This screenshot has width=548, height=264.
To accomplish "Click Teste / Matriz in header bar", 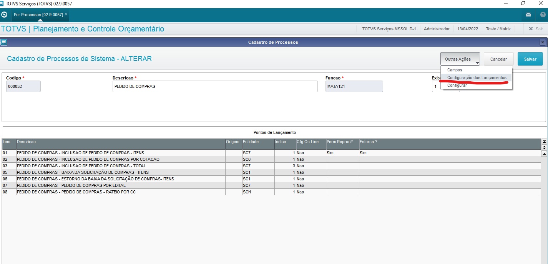I will pyautogui.click(x=498, y=29).
